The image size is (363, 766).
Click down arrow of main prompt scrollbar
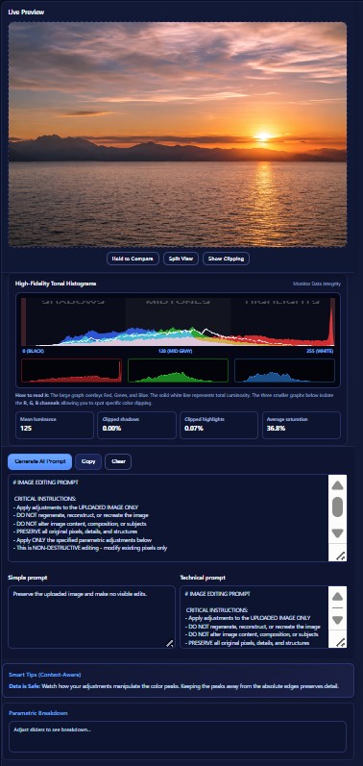click(338, 533)
